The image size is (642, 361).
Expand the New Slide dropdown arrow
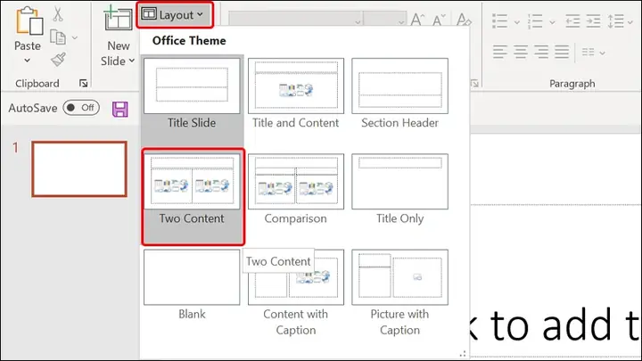pyautogui.click(x=131, y=61)
